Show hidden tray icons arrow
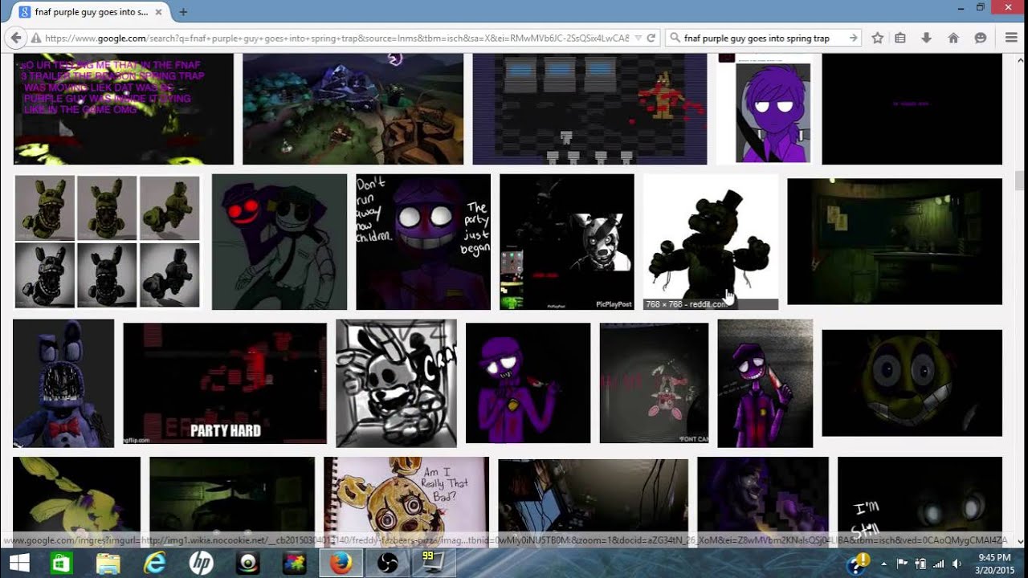 (x=885, y=564)
